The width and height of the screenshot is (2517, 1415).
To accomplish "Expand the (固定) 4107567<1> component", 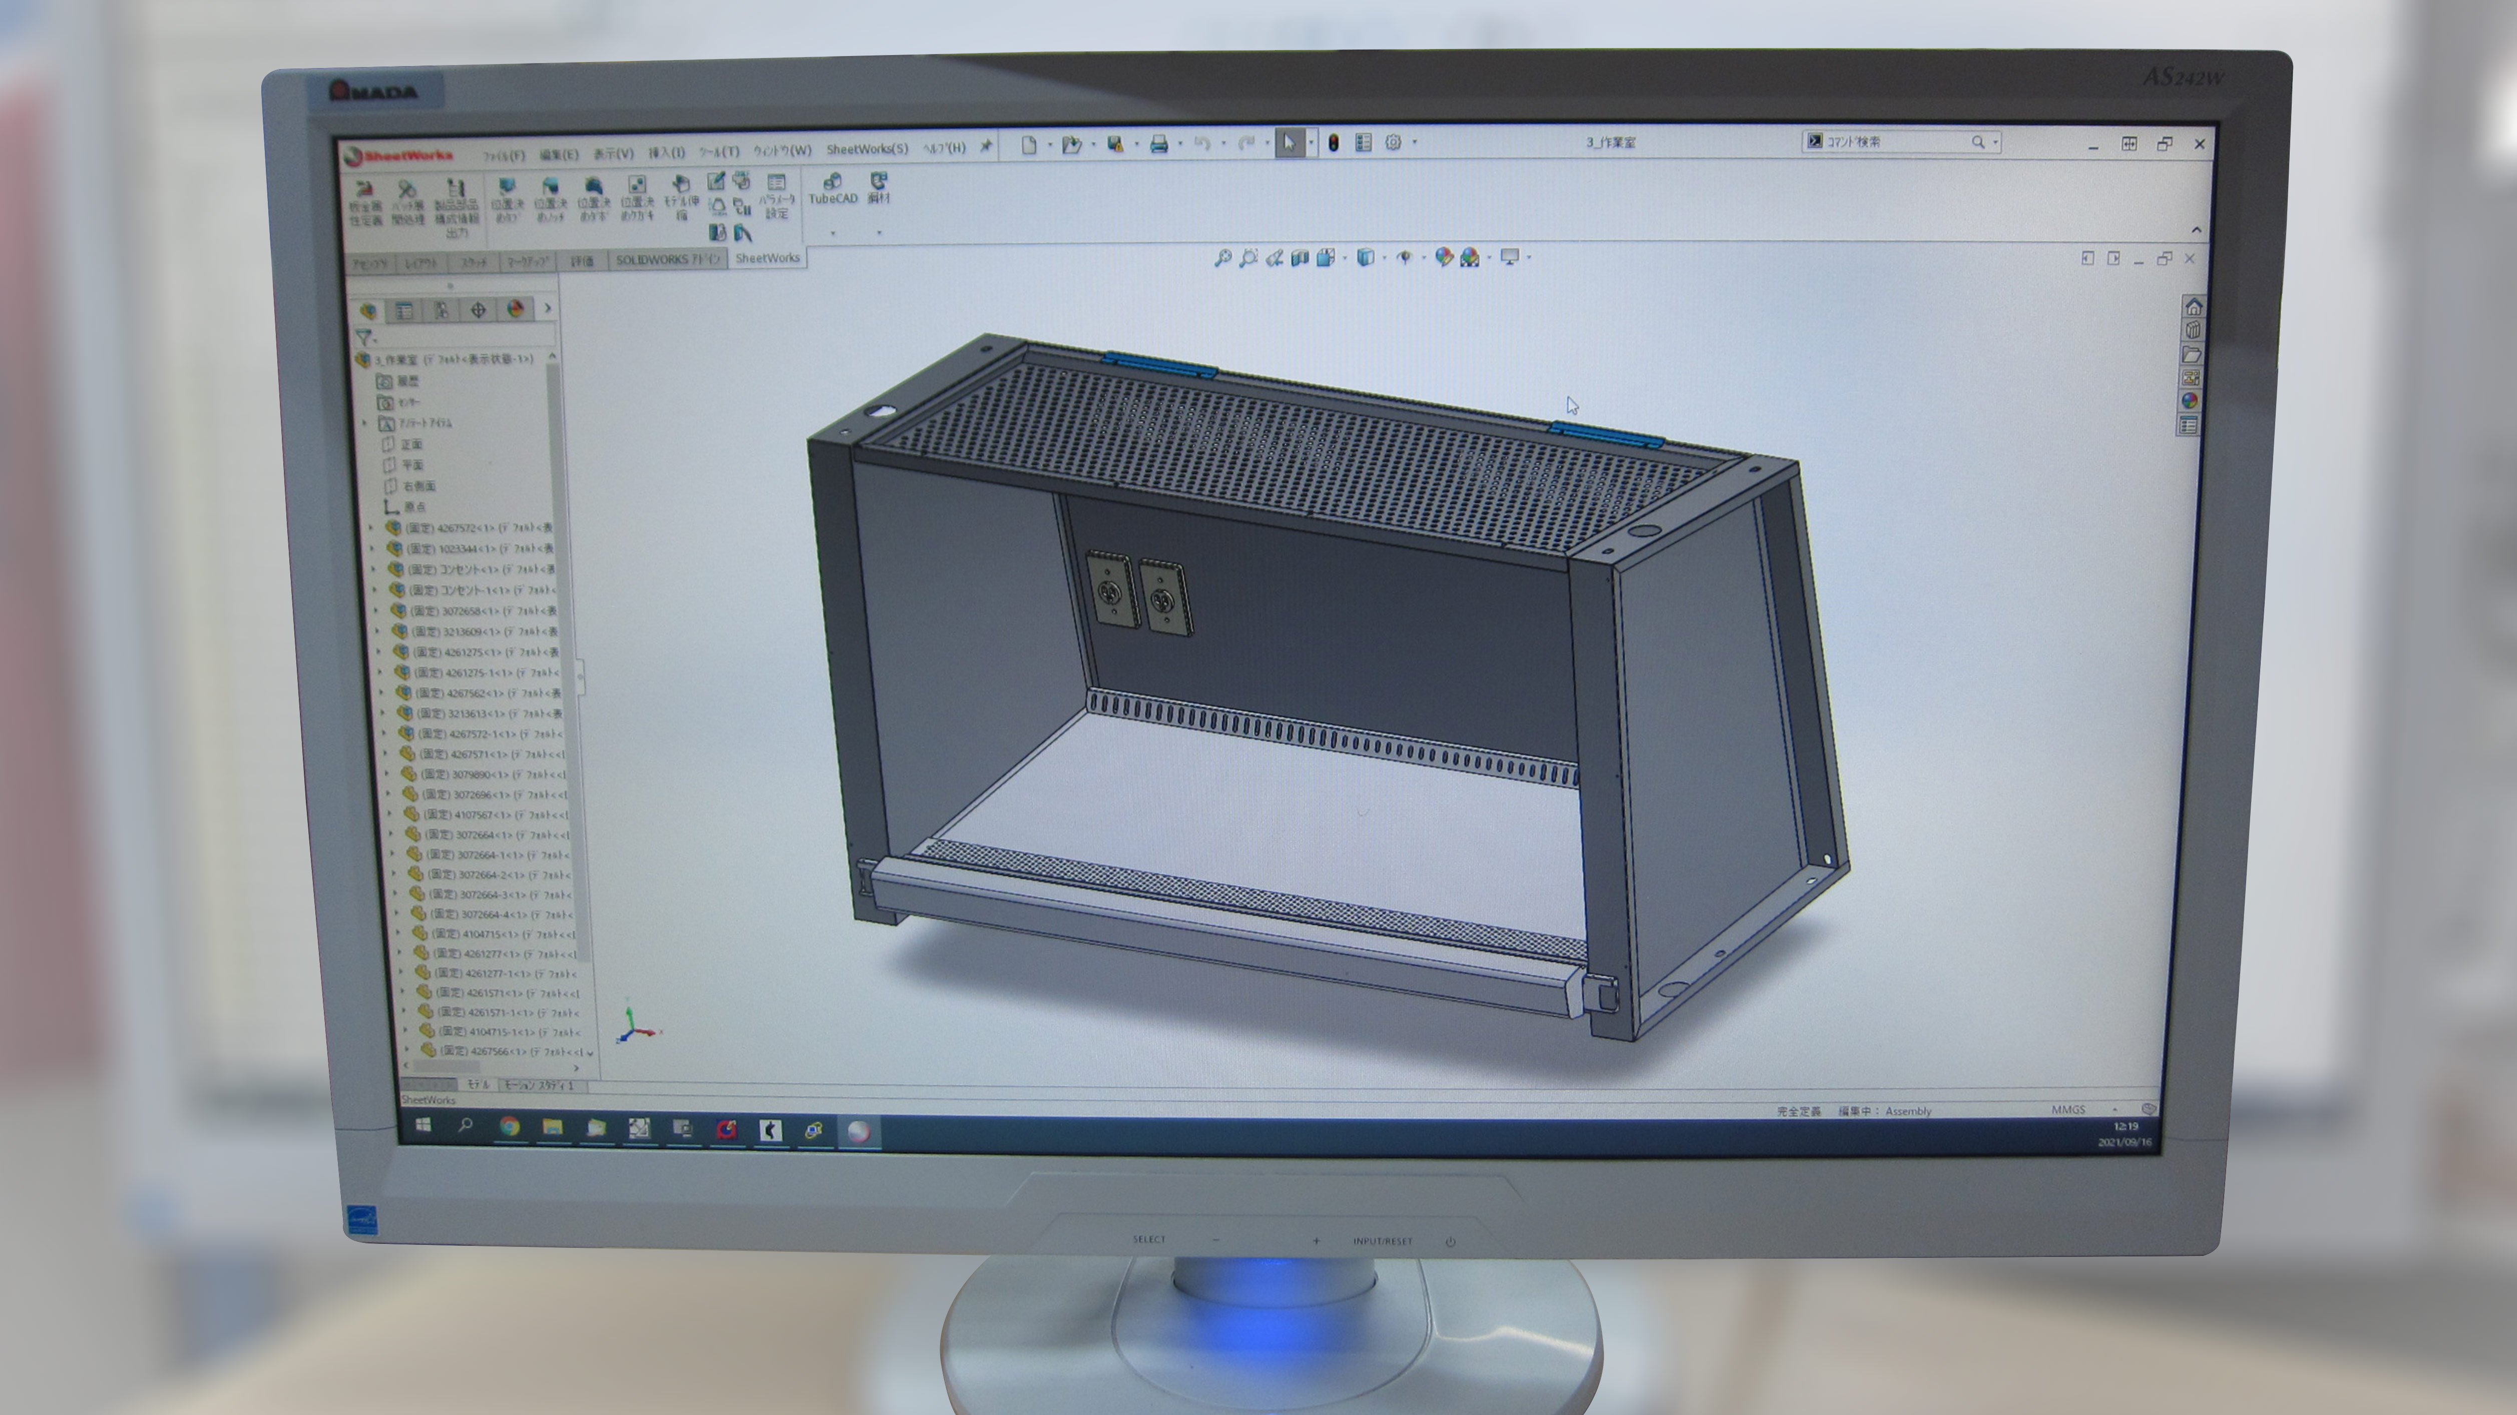I will (390, 815).
